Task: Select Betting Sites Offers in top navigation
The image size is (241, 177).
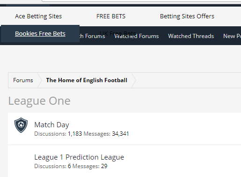Action: coord(187,16)
